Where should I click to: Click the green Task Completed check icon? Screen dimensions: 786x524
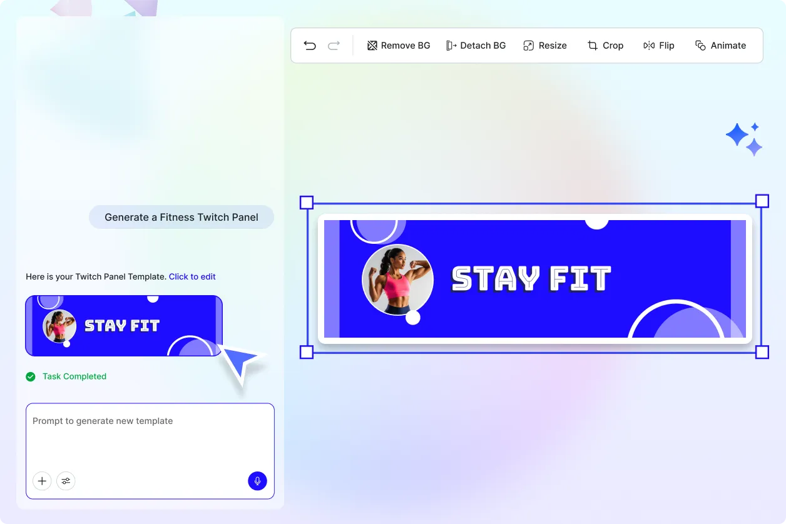[31, 376]
